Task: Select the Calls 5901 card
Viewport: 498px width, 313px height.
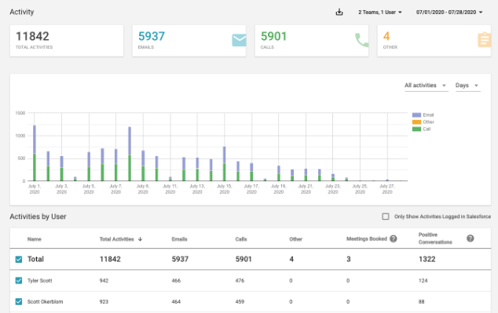Action: [312, 41]
